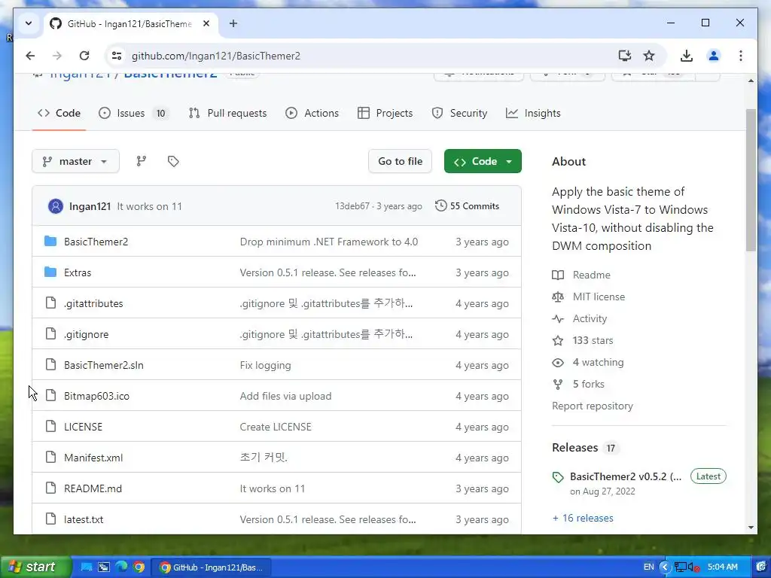Open the Readme link in About
Image resolution: width=771 pixels, height=578 pixels.
tap(581, 275)
